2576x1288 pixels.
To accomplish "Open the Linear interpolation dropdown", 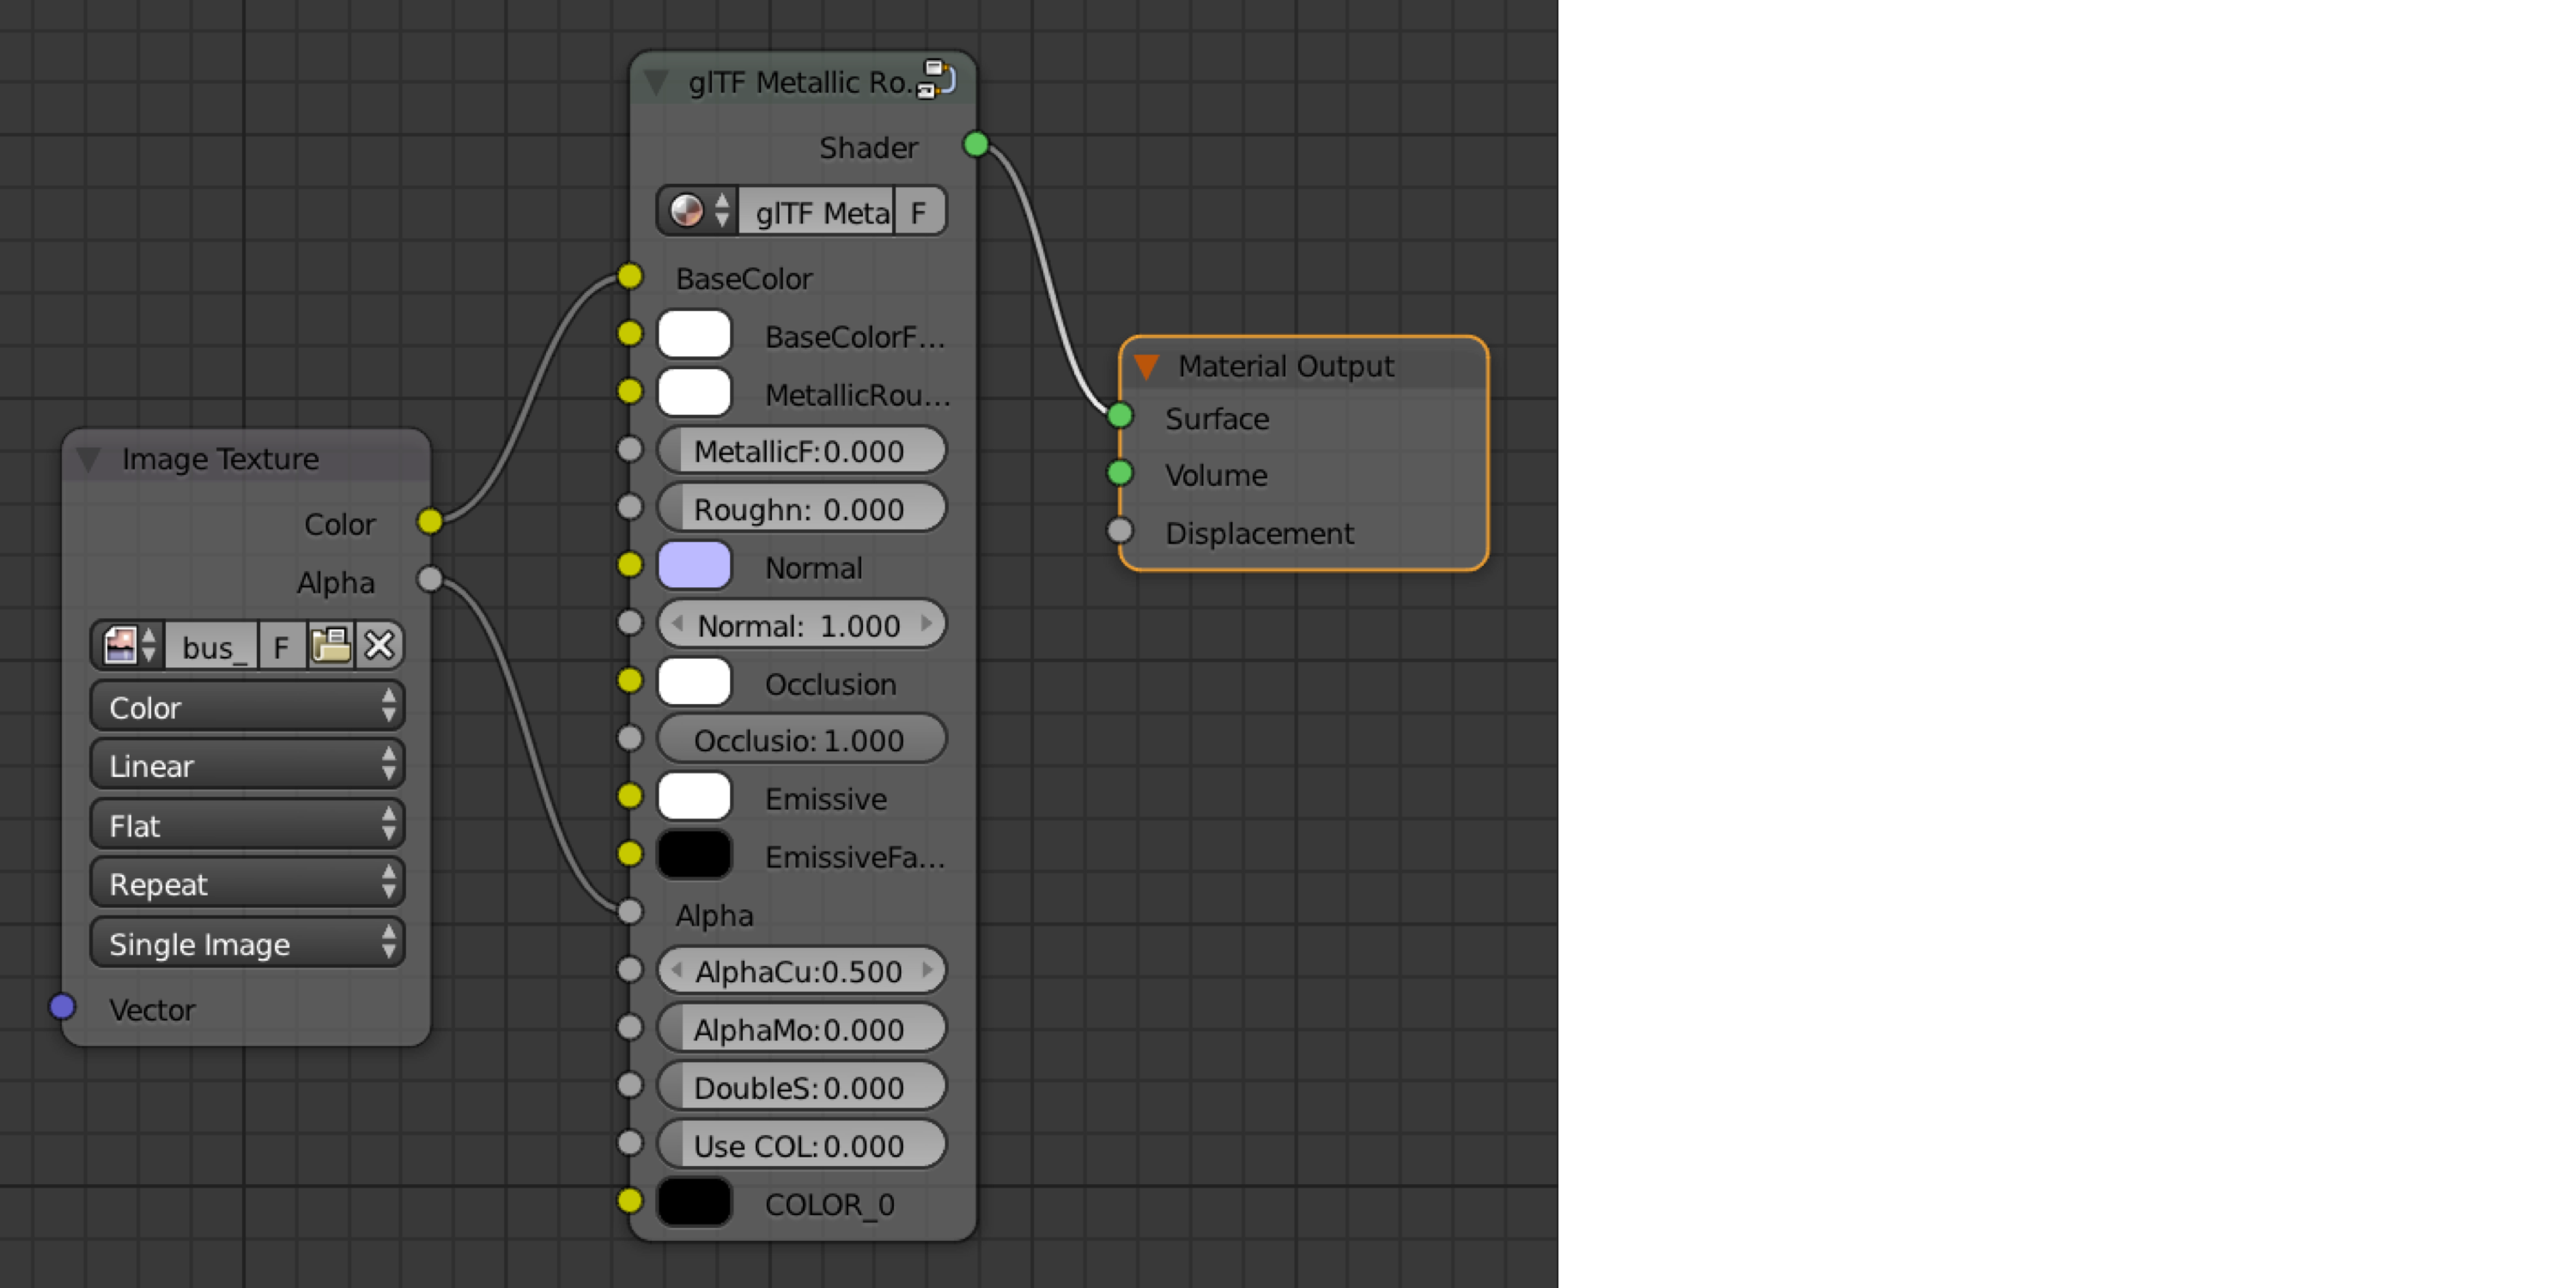I will click(x=247, y=765).
